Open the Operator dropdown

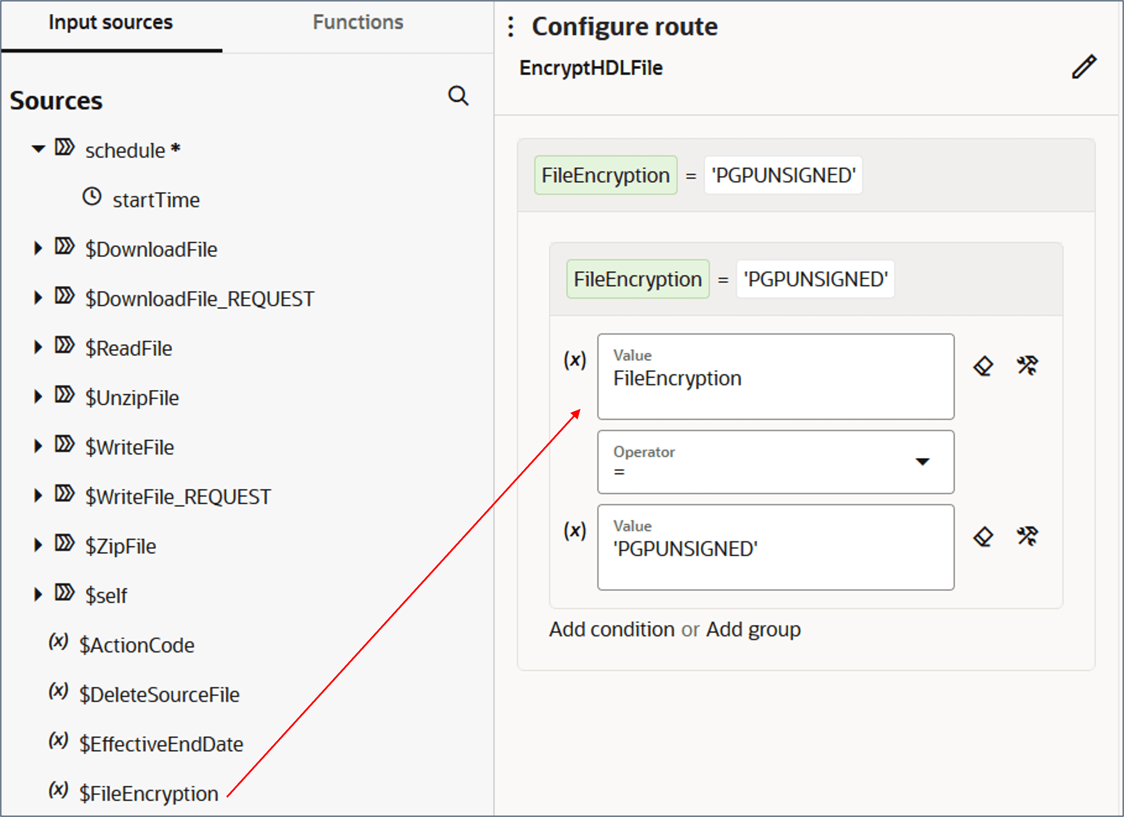click(921, 462)
